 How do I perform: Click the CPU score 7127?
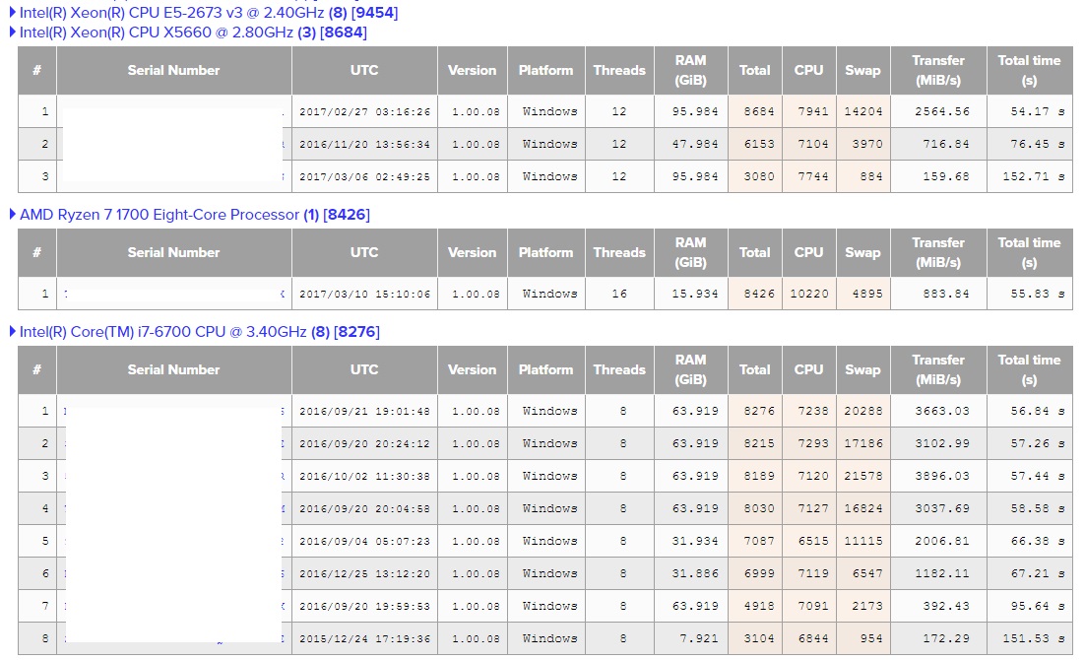[x=813, y=508]
